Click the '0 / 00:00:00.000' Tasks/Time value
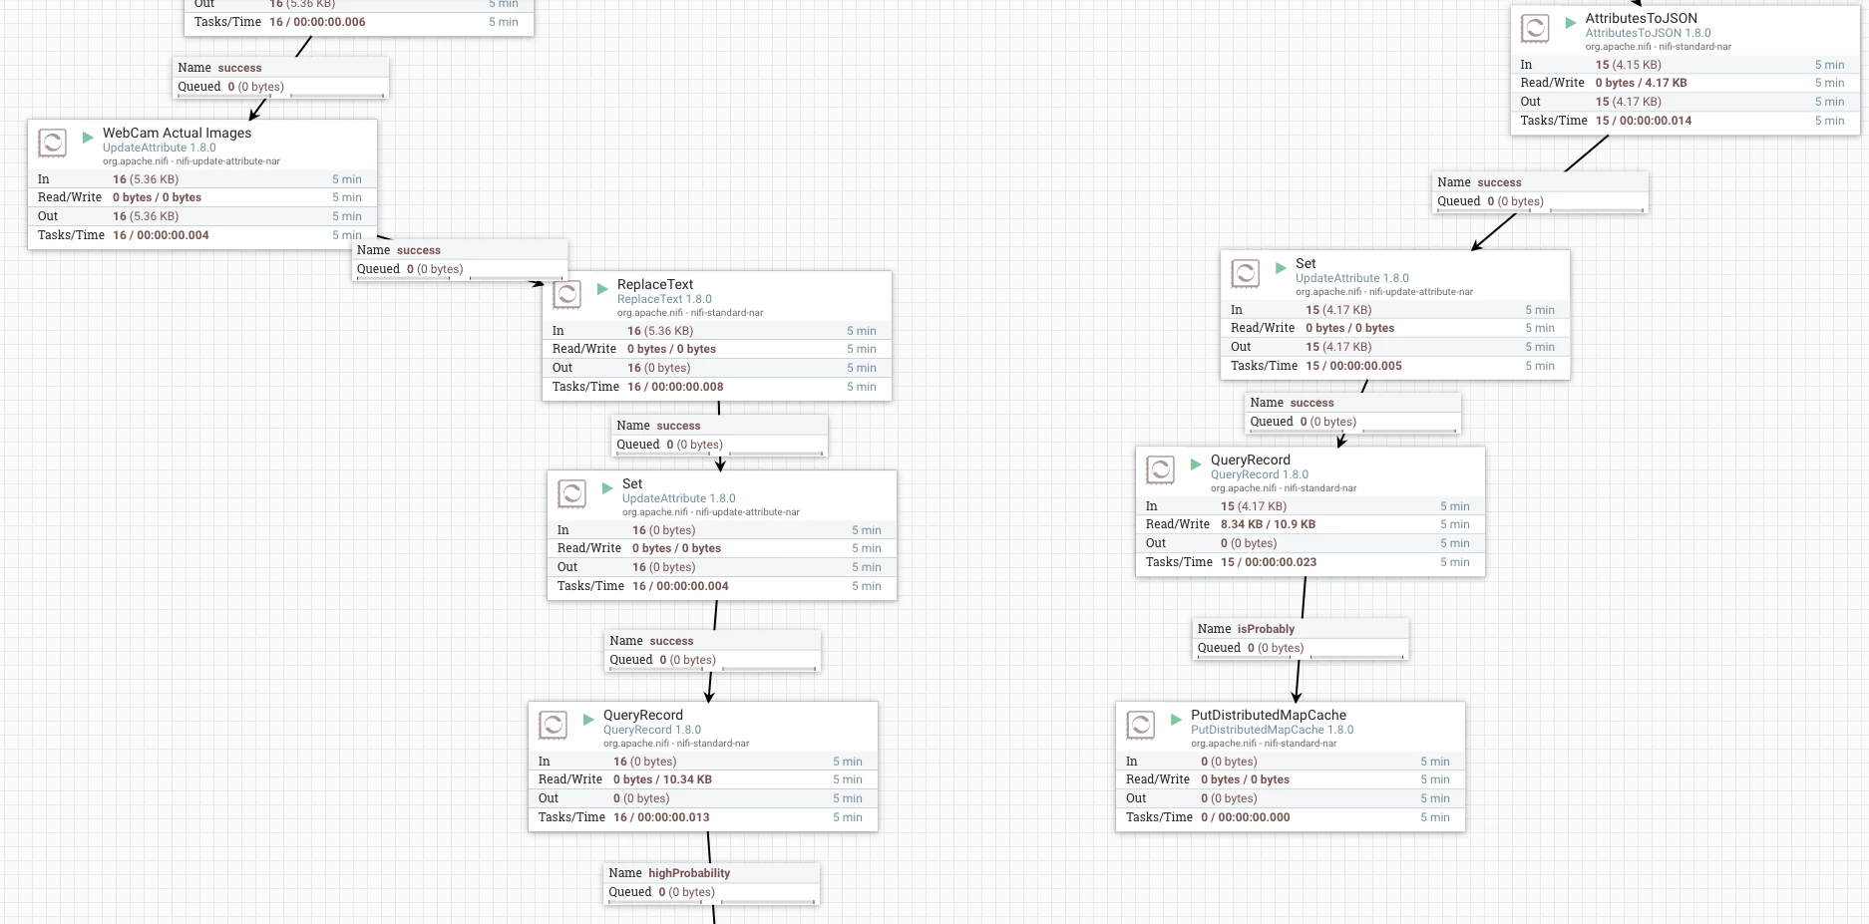1869x924 pixels. 1245,817
